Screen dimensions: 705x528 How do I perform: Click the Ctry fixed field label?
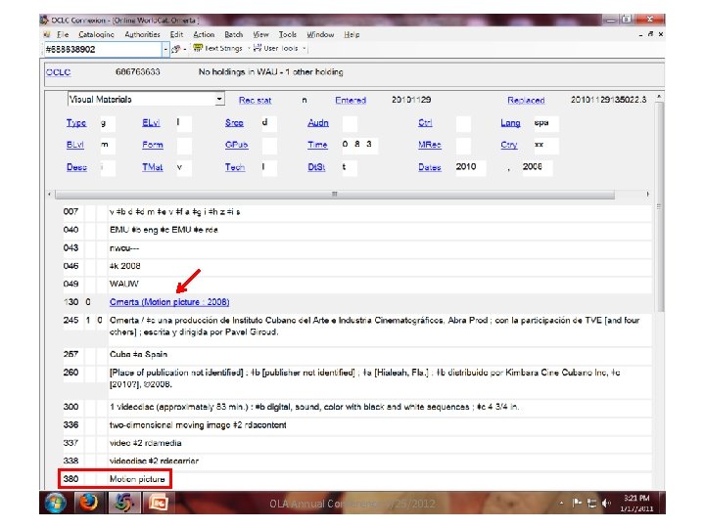[509, 145]
